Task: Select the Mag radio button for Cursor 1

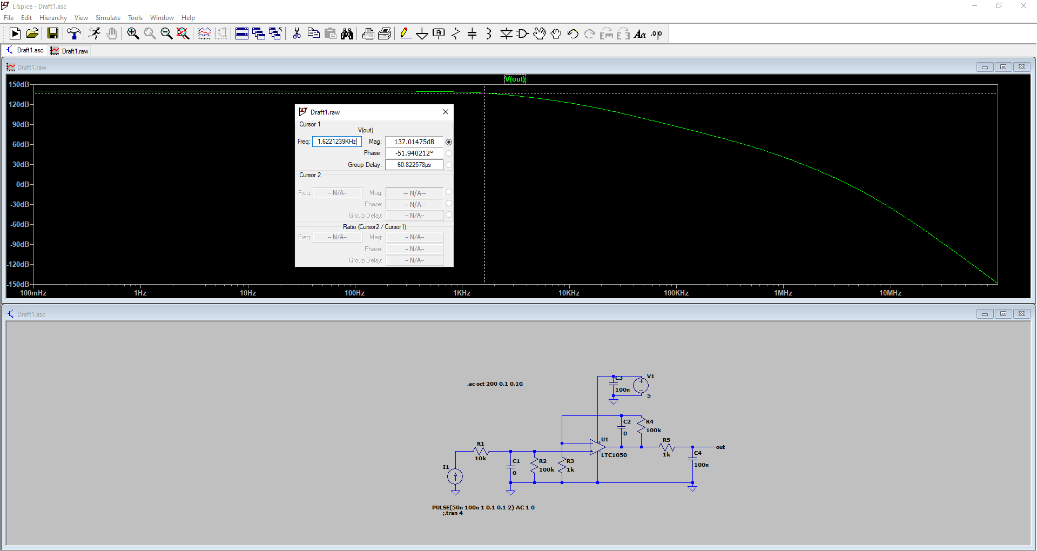Action: pyautogui.click(x=449, y=142)
